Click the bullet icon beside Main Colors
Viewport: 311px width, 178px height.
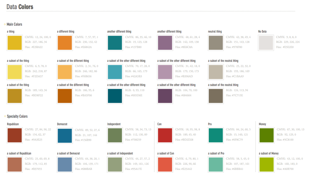click(5, 24)
